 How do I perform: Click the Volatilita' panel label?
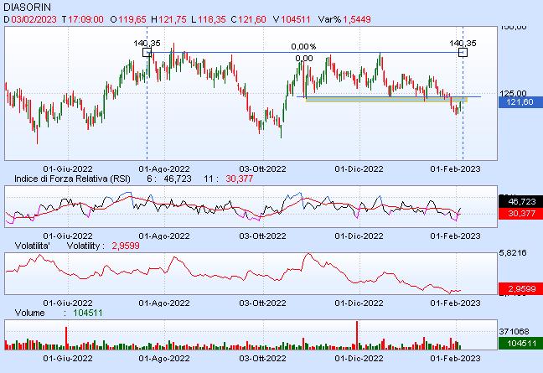point(32,246)
